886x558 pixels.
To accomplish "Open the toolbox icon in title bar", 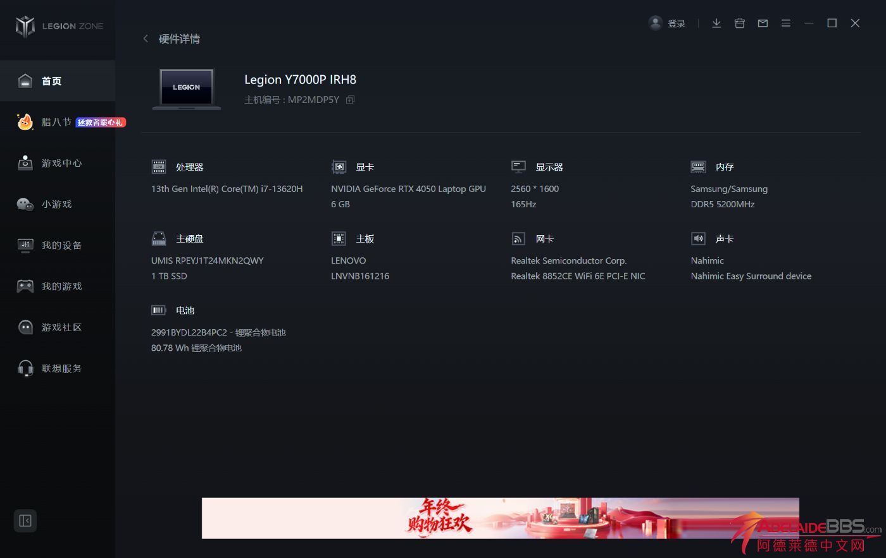I will 739,23.
